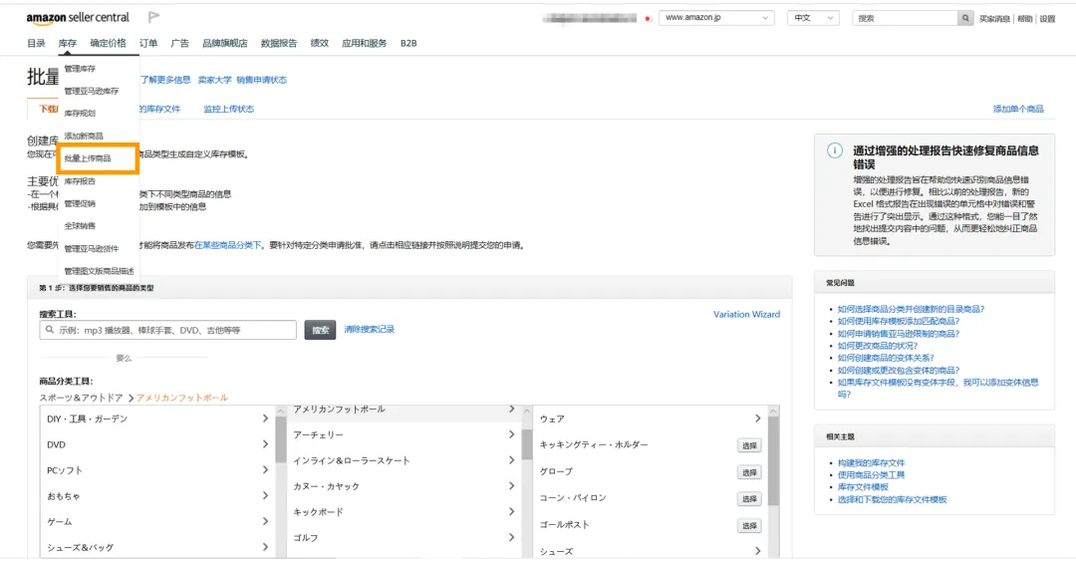The image size is (1076, 561).
Task: Click the 添加单个商品 link
Action: 1018,110
